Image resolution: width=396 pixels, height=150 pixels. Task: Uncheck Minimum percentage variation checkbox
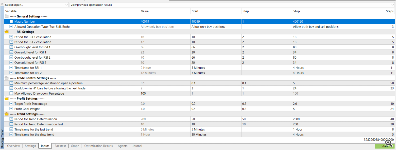(11, 83)
